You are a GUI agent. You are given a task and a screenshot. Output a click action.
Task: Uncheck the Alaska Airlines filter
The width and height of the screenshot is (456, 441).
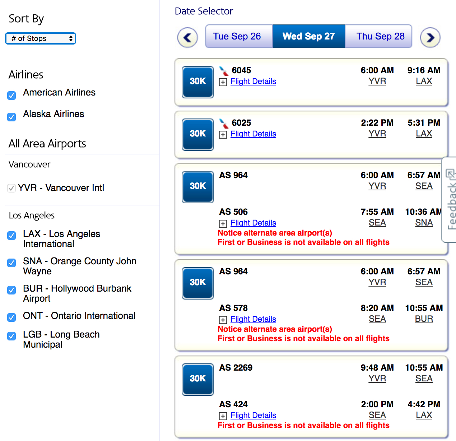(x=11, y=117)
